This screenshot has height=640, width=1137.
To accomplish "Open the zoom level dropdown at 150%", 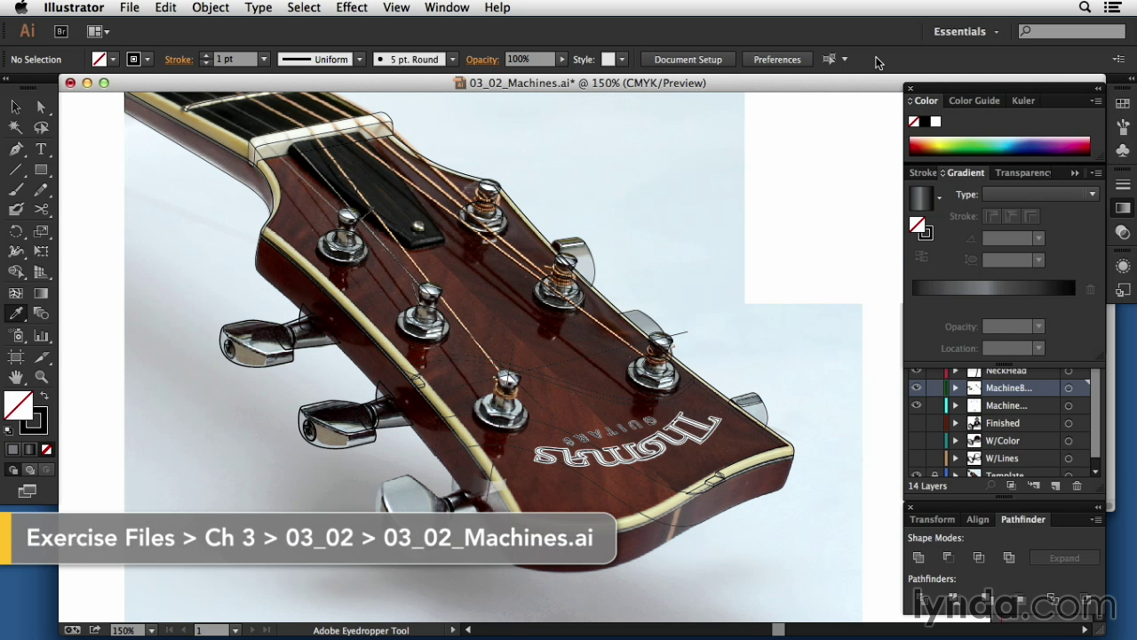I will [x=151, y=630].
